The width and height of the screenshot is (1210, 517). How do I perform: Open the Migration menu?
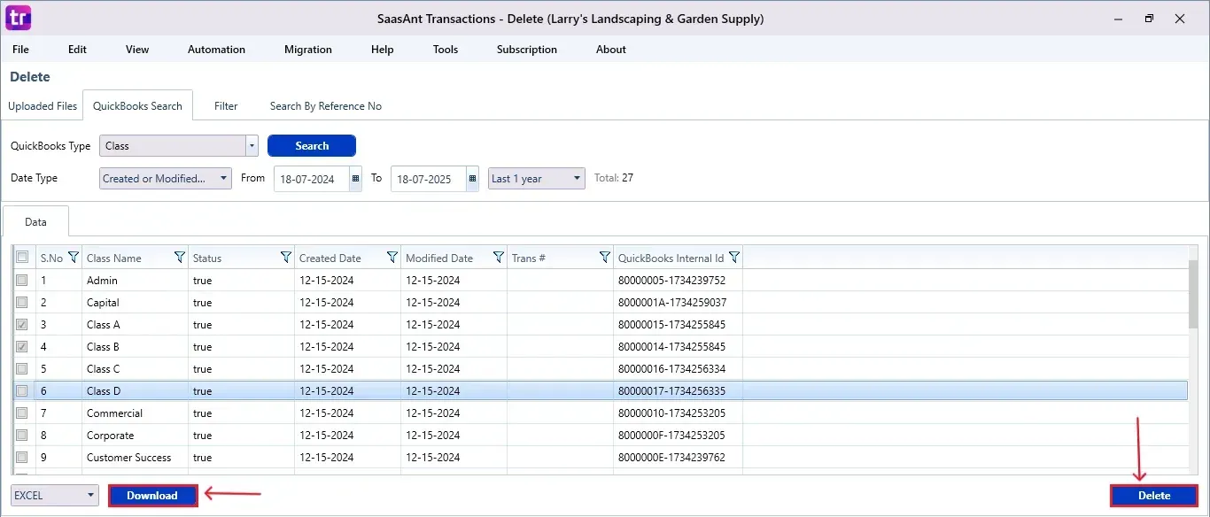pyautogui.click(x=308, y=50)
